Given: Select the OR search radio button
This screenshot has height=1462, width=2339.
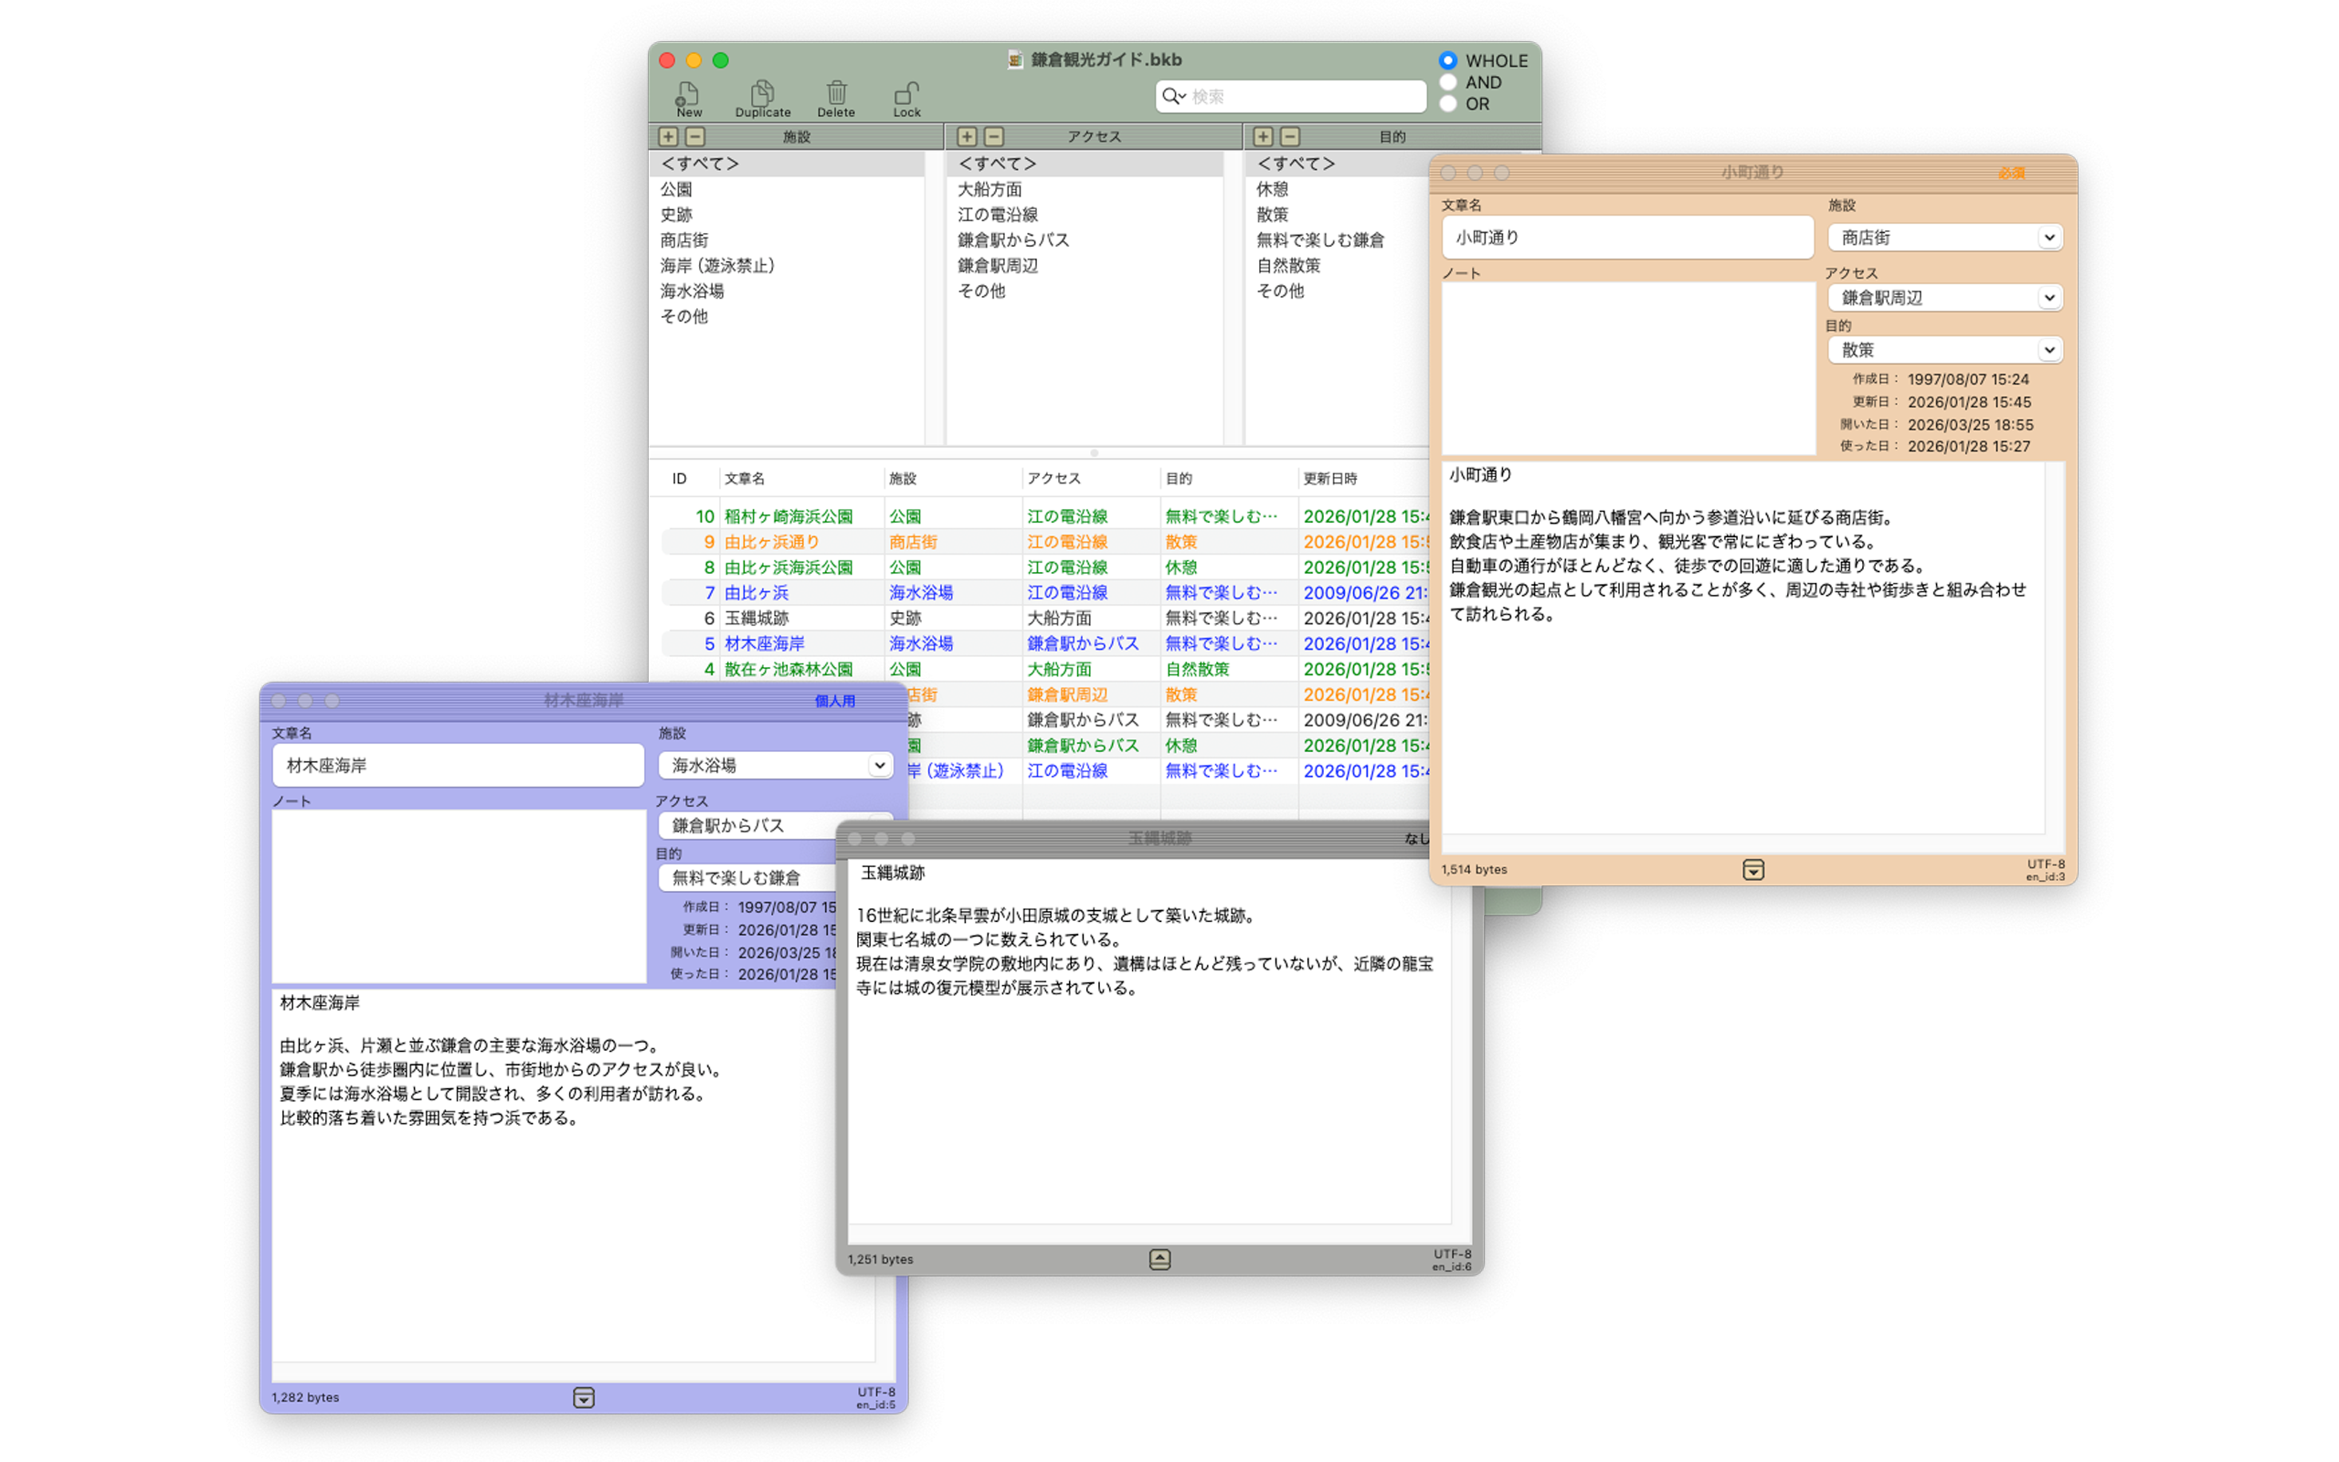Looking at the screenshot, I should tap(1447, 103).
